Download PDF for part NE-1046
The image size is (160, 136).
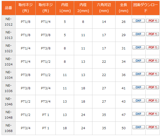152,101
